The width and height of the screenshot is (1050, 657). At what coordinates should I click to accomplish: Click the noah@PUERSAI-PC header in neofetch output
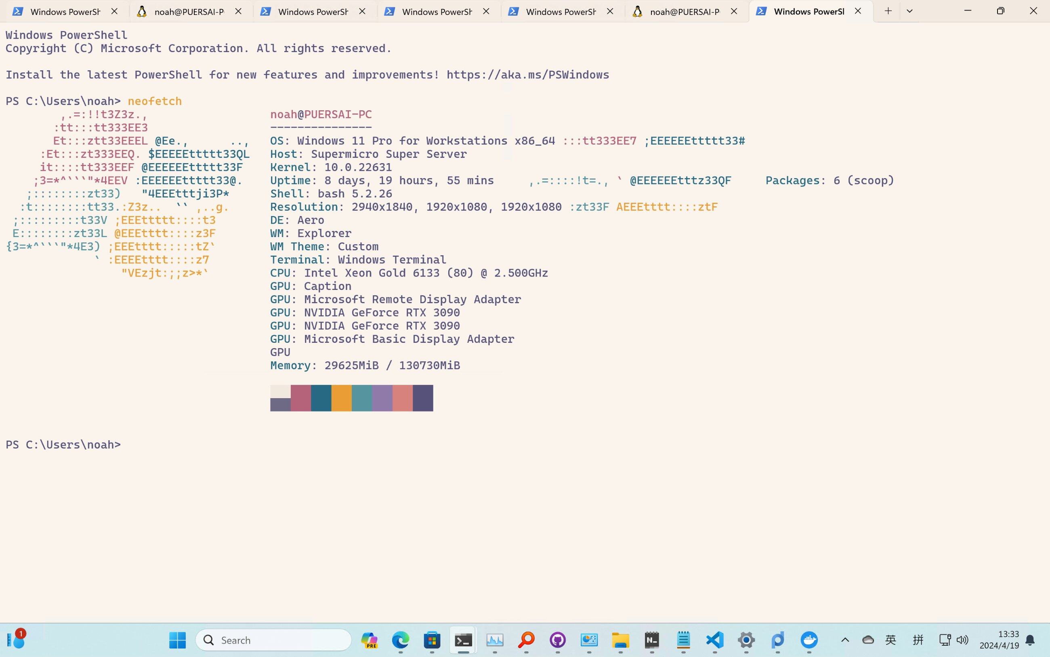[x=321, y=114]
